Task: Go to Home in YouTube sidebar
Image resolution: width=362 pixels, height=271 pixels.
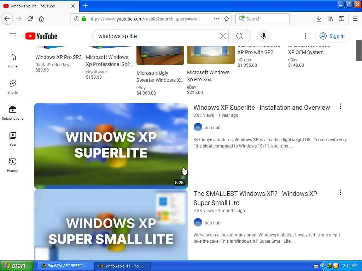Action: tap(13, 61)
